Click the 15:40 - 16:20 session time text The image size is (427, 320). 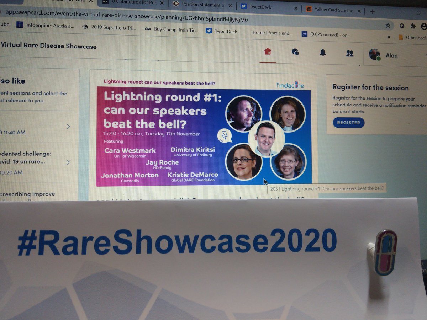pos(152,134)
